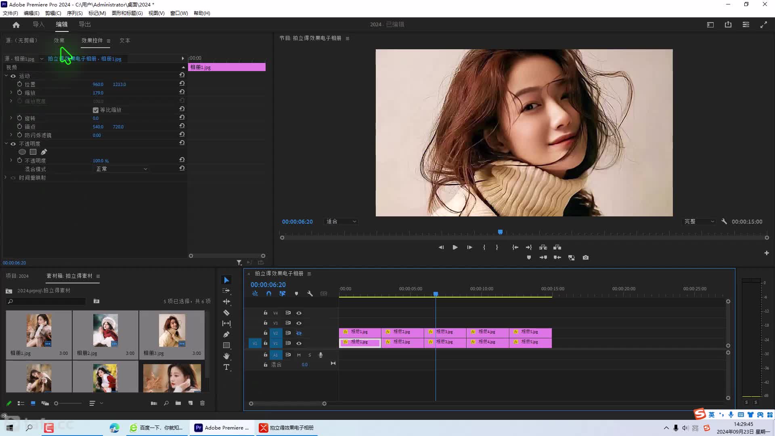Toggle uniform scale checkbox 等比缩放
Screen dimensions: 775x436
click(96, 110)
